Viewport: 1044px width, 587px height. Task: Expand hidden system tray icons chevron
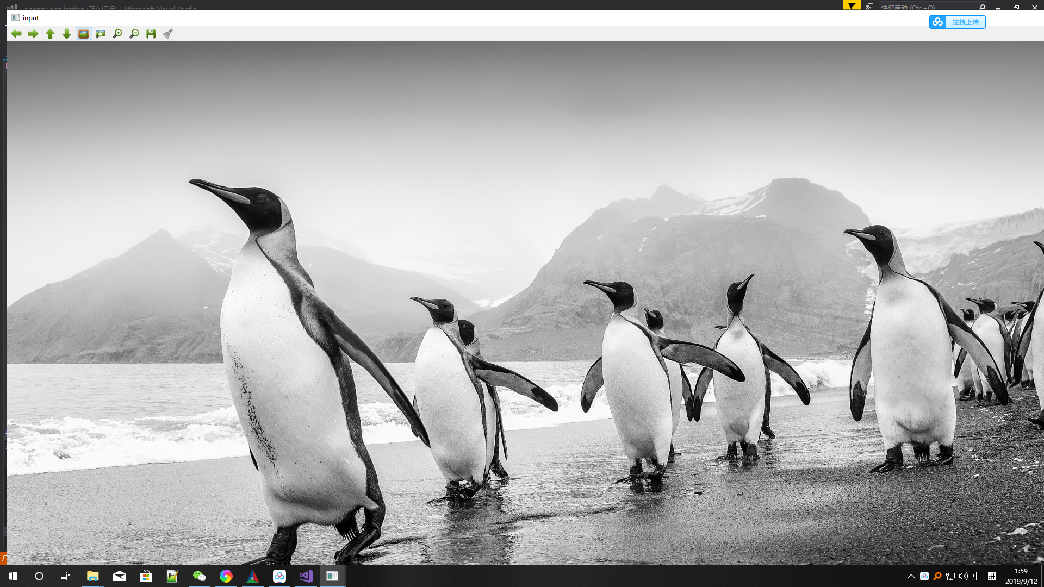coord(911,576)
